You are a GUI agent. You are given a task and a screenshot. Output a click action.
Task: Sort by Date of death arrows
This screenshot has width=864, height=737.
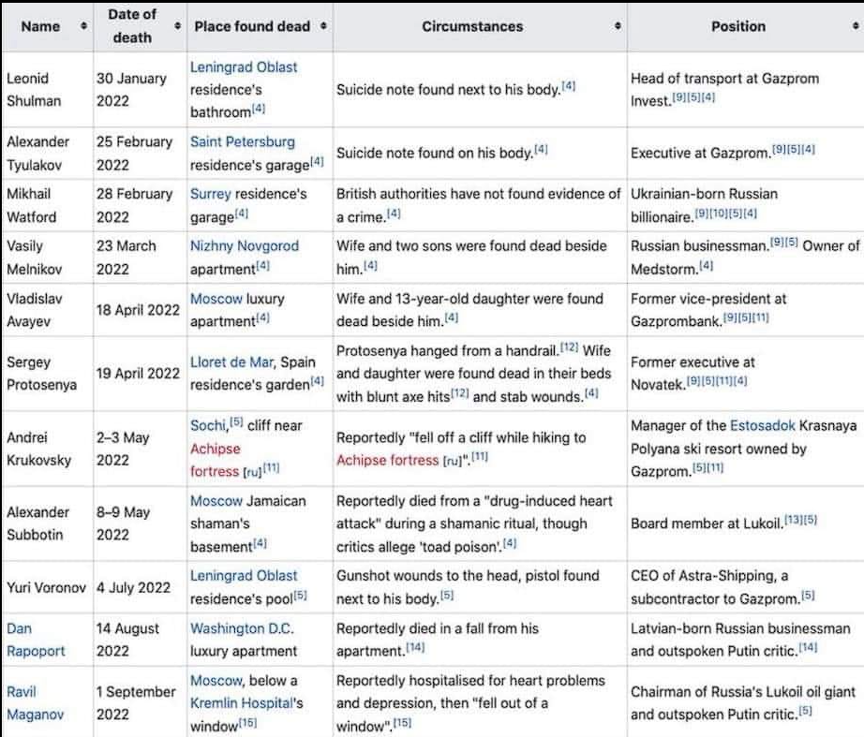[x=177, y=26]
